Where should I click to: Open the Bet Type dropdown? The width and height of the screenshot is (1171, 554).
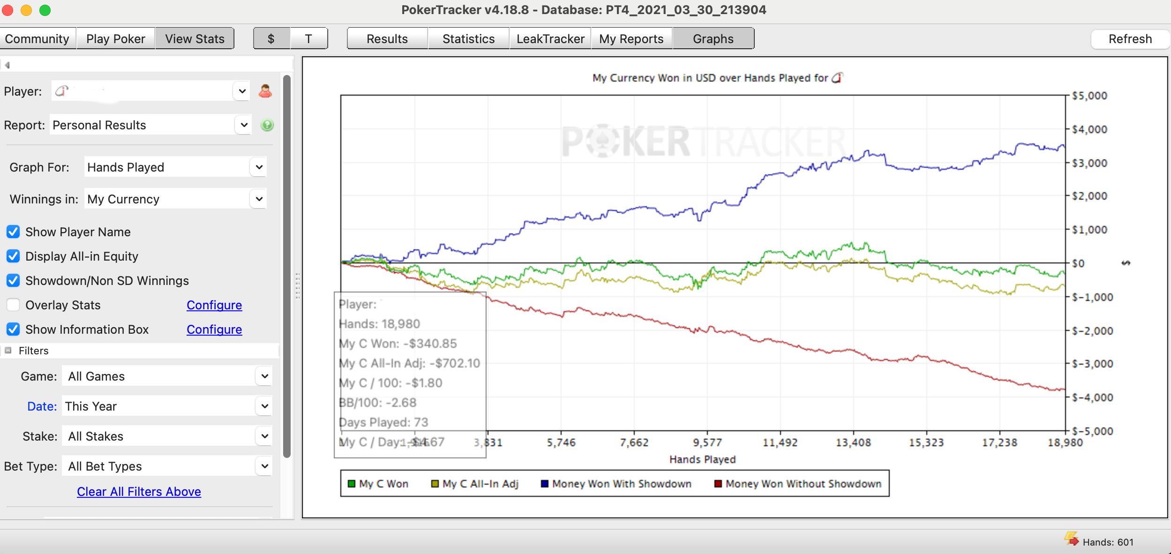264,466
